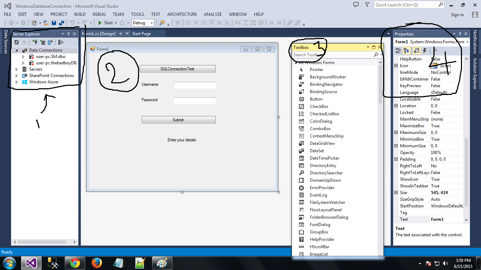This screenshot has height=270, width=481.
Task: Switch Properties panel to Categorized view
Action: tap(398, 51)
